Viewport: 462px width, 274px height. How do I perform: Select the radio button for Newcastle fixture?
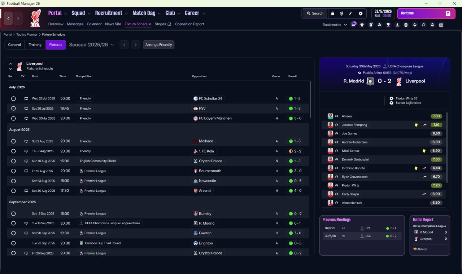[13, 181]
